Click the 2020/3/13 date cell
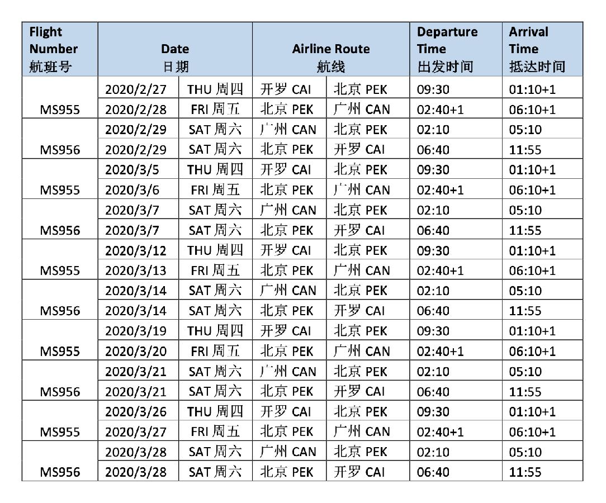 (138, 269)
